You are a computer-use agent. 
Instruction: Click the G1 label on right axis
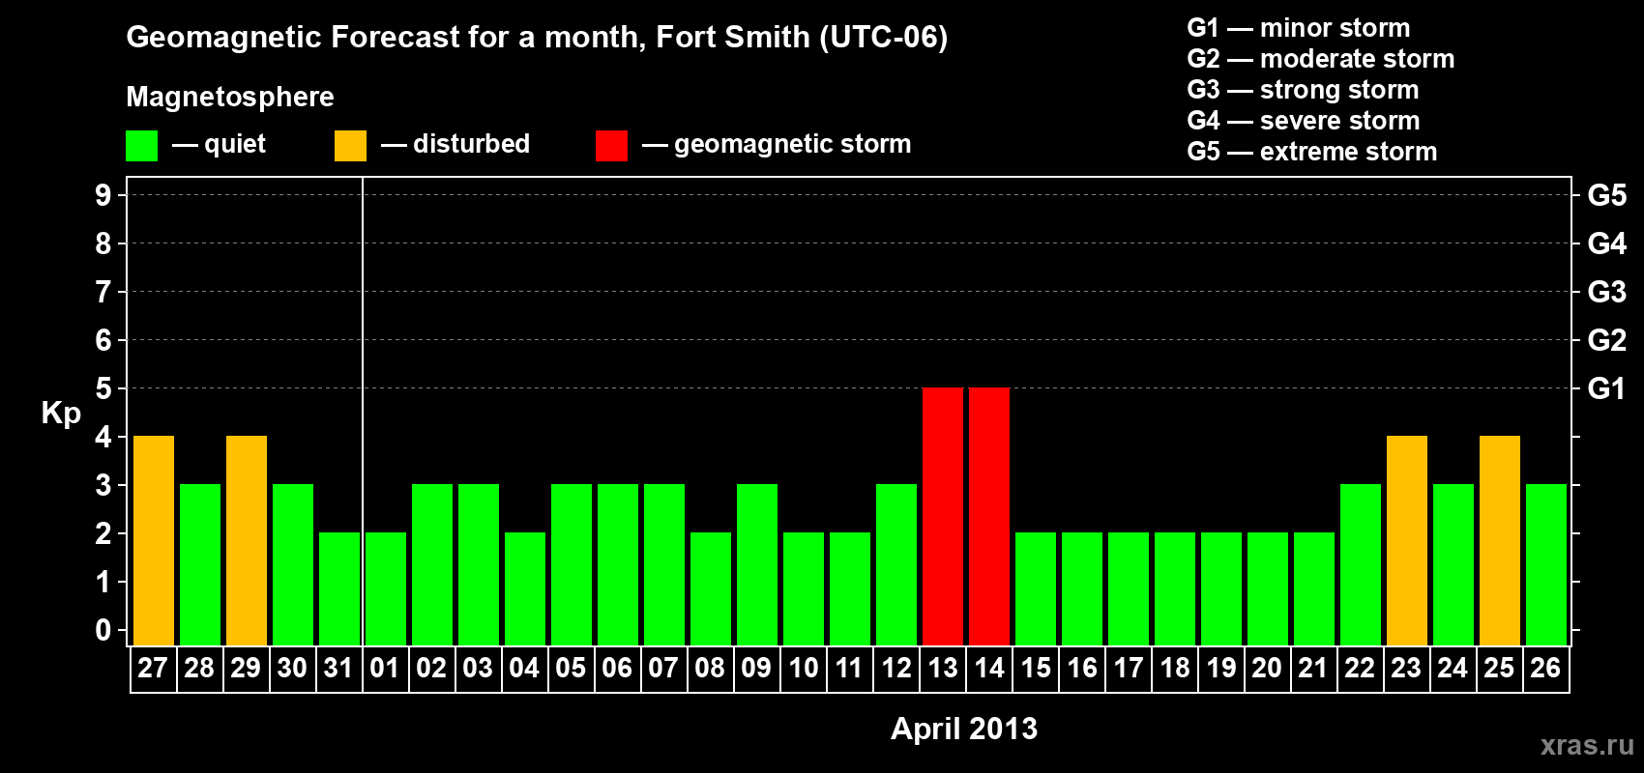click(1607, 388)
